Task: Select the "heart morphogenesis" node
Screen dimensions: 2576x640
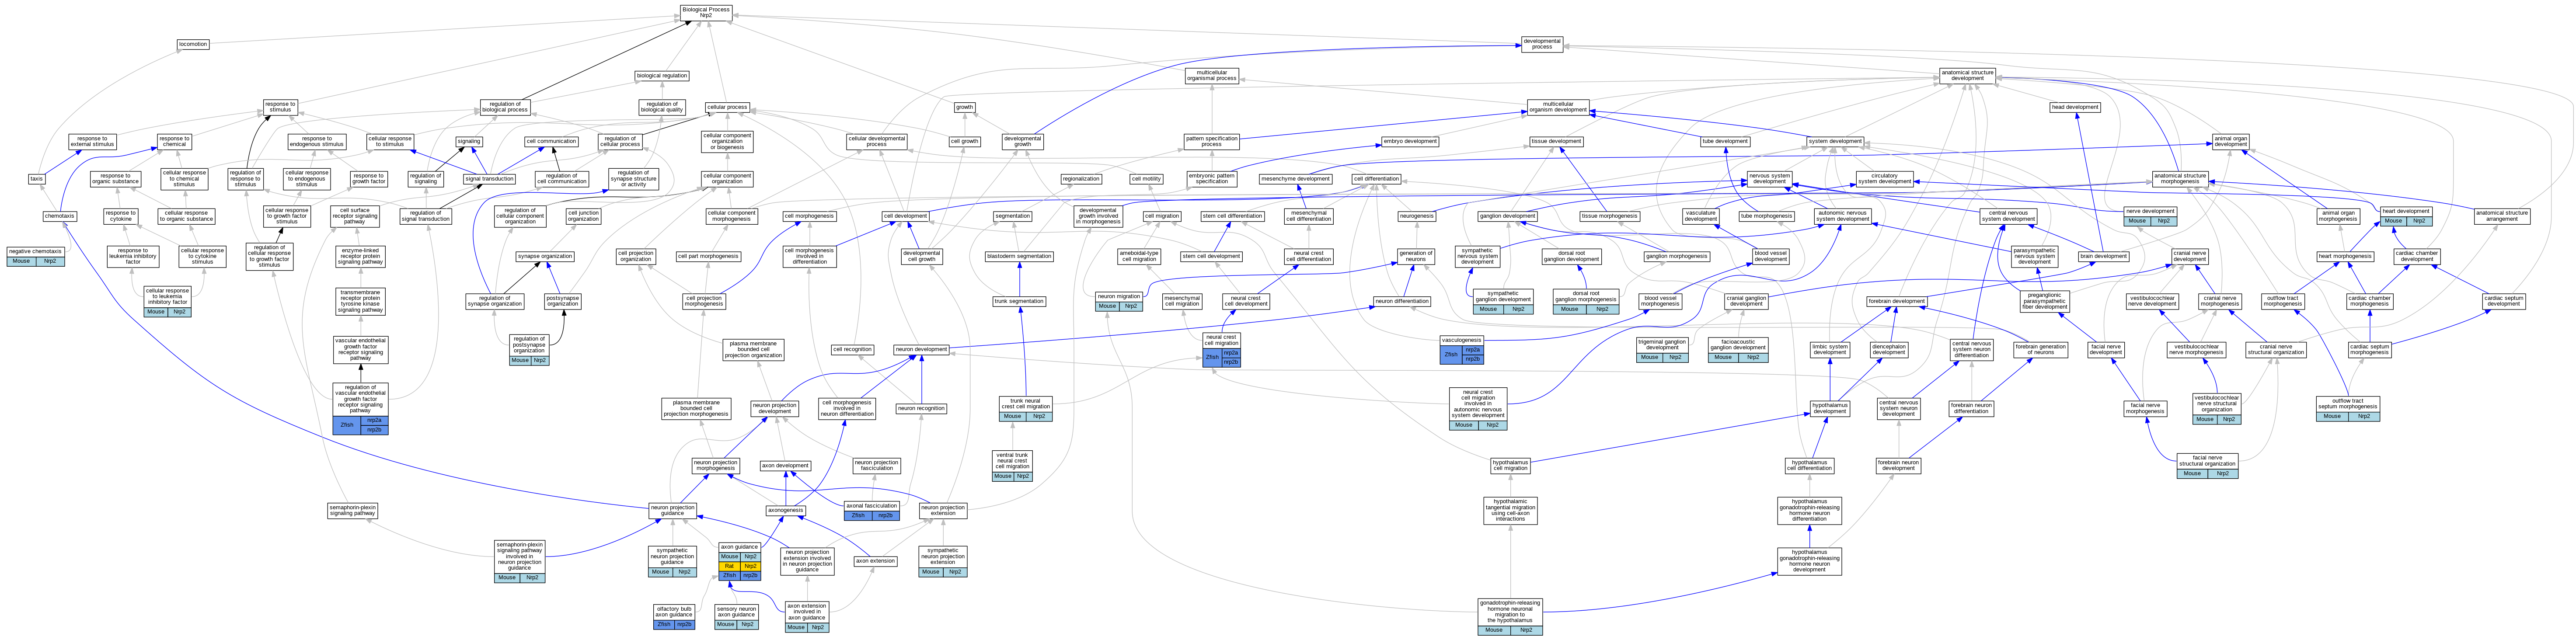Action: (2345, 256)
